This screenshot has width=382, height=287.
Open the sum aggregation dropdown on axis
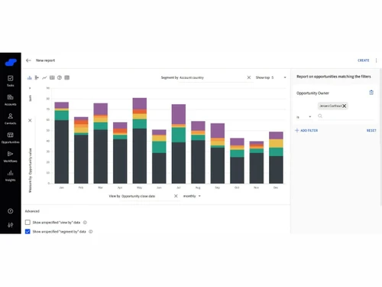coord(30,95)
